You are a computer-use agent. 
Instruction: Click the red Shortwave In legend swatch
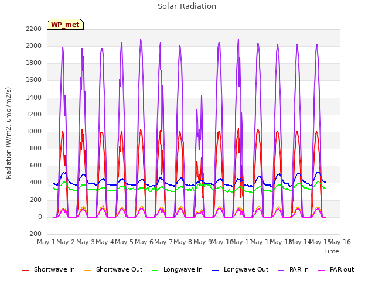click(26, 270)
